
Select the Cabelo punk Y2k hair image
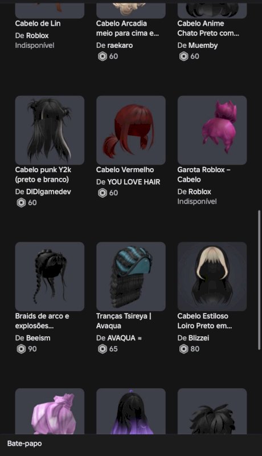[x=50, y=131]
